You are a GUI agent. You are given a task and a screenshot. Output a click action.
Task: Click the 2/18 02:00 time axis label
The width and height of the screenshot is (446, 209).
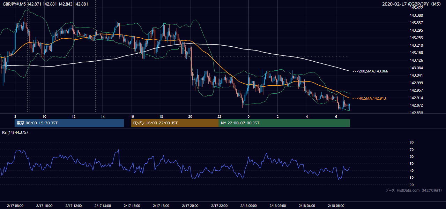278,206
